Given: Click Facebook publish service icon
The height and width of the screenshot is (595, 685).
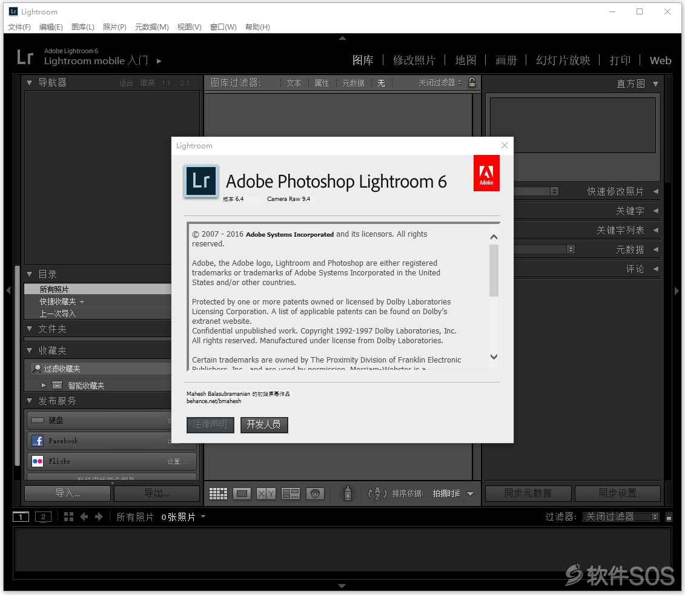Looking at the screenshot, I should click(x=38, y=441).
